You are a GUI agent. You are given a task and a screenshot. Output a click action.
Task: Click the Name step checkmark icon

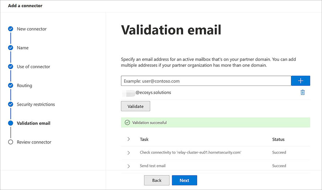[11, 48]
